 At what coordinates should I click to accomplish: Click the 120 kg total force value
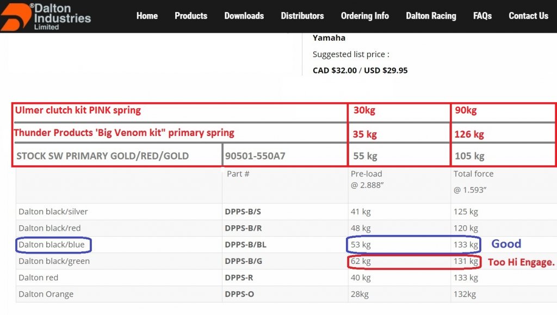tap(466, 228)
